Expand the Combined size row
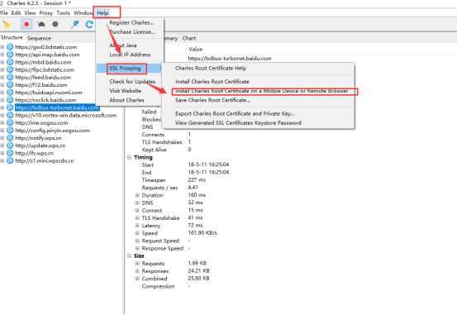This screenshot has height=315, width=457. [137, 279]
